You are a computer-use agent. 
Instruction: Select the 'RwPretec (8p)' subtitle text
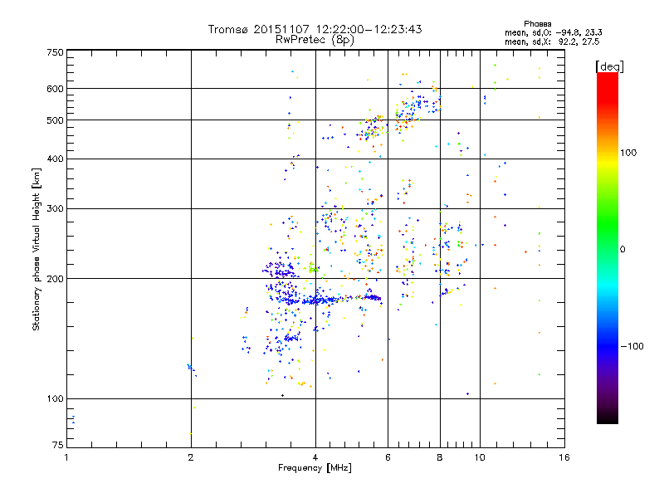click(315, 40)
